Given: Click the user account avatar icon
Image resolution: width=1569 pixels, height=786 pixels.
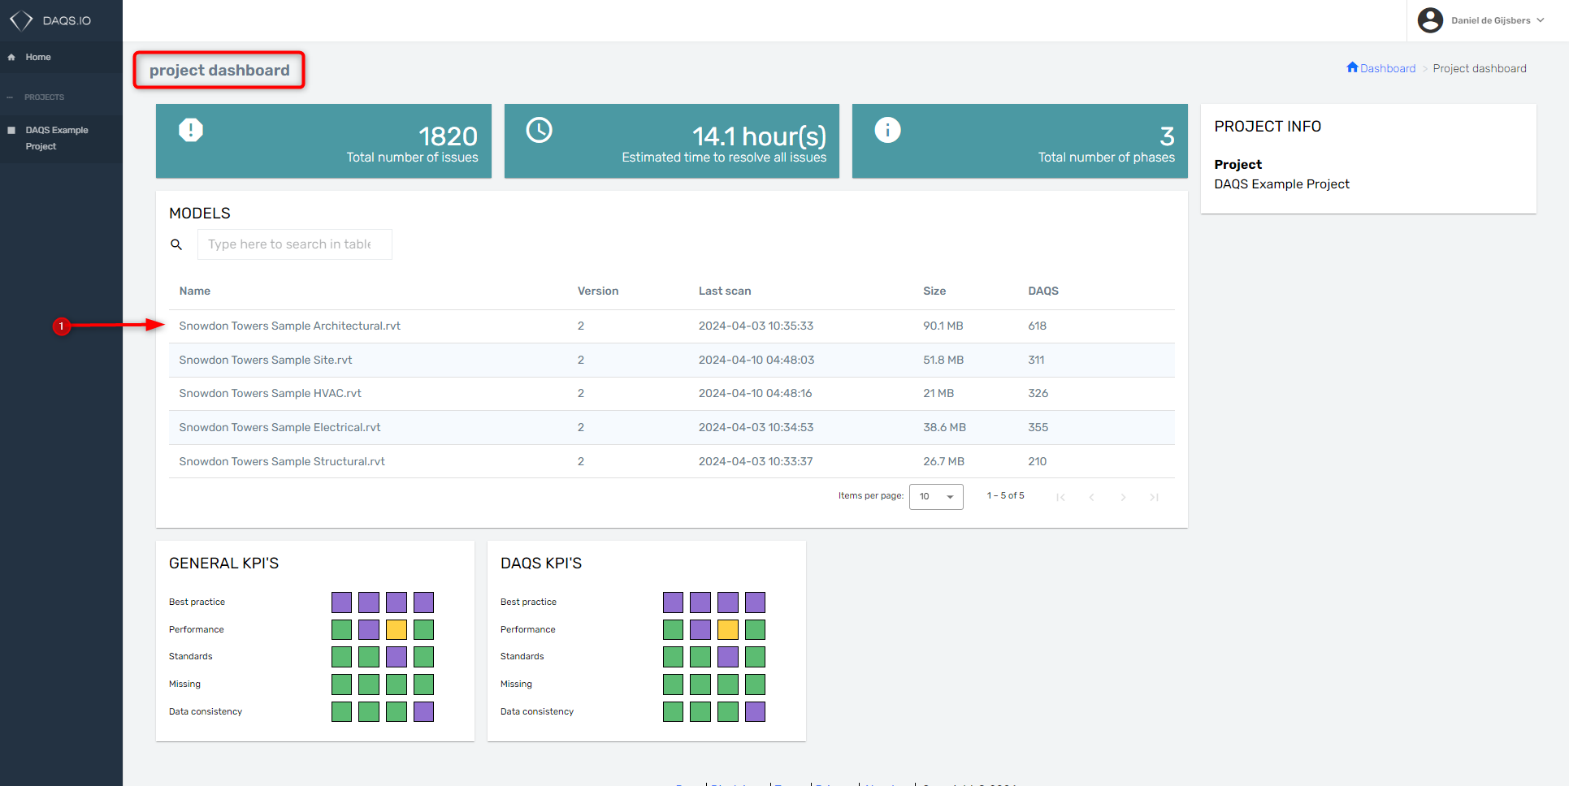Looking at the screenshot, I should tap(1430, 20).
